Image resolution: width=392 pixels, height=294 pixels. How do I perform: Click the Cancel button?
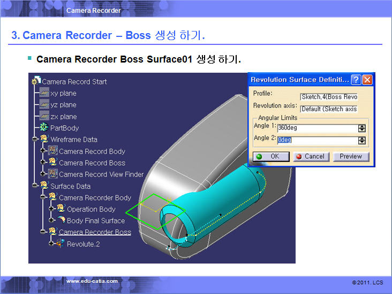pos(310,157)
